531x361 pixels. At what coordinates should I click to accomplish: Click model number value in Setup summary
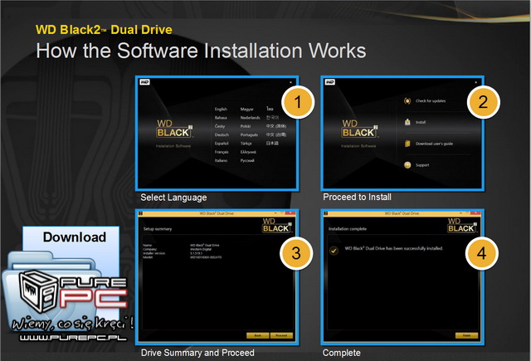point(206,257)
